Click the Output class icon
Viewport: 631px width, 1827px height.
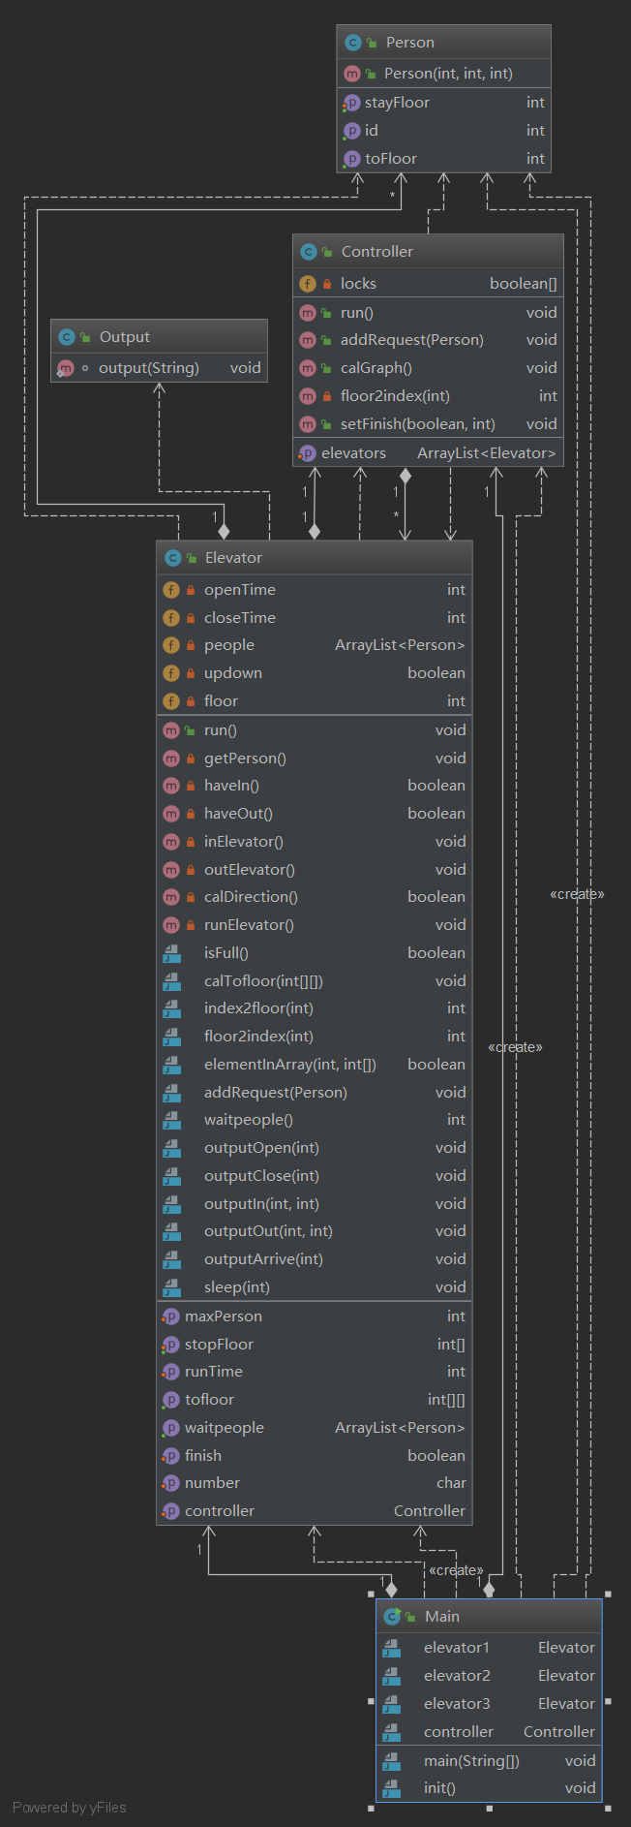pyautogui.click(x=66, y=337)
